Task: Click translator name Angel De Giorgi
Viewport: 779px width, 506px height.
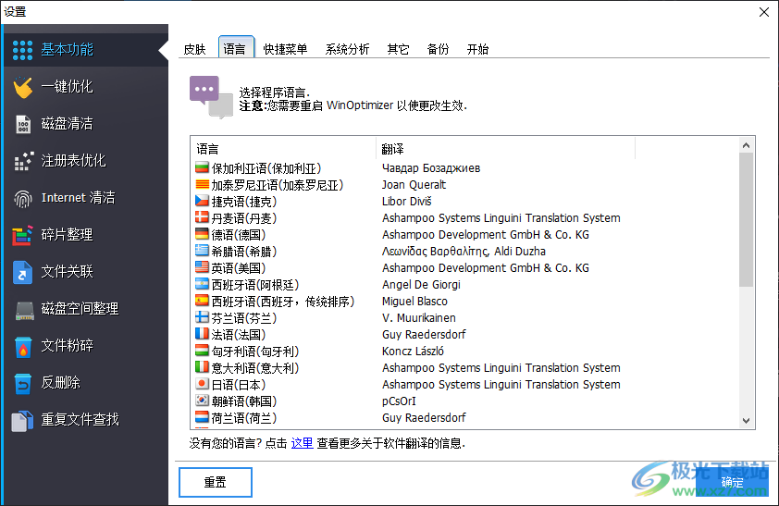Action: coord(421,285)
